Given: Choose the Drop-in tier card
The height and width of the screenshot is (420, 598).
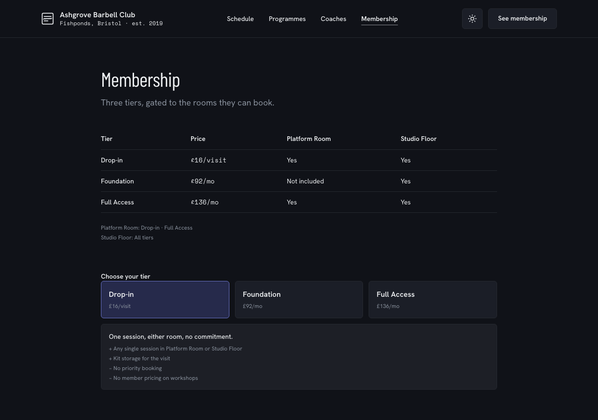Looking at the screenshot, I should pyautogui.click(x=165, y=300).
